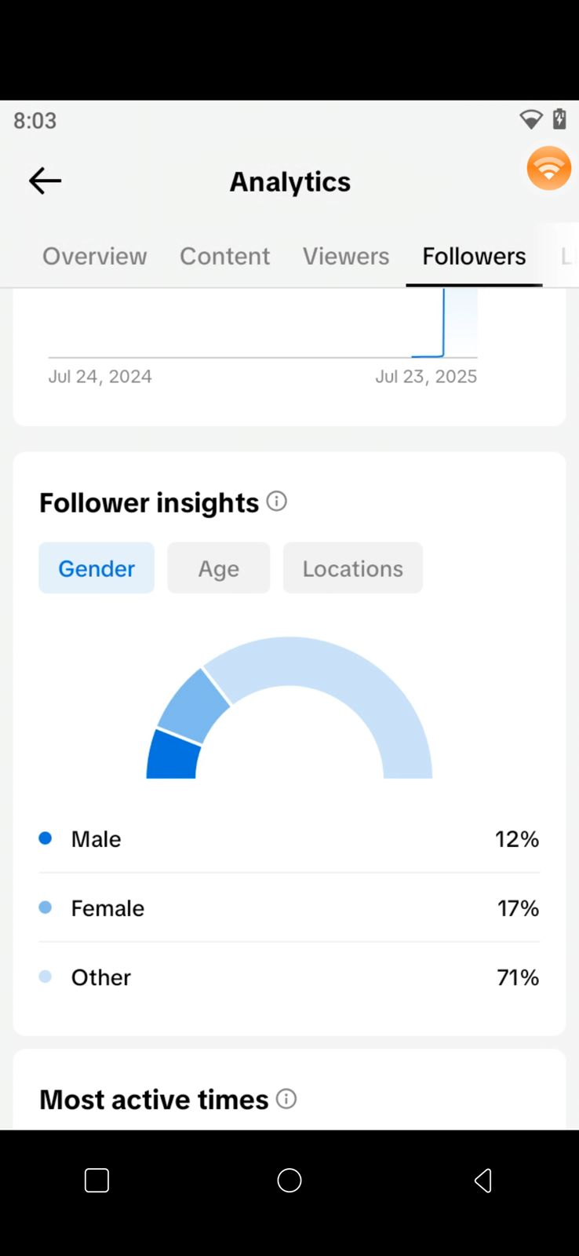Tap the dark blue Male chart segment
This screenshot has height=1256, width=579.
point(174,757)
